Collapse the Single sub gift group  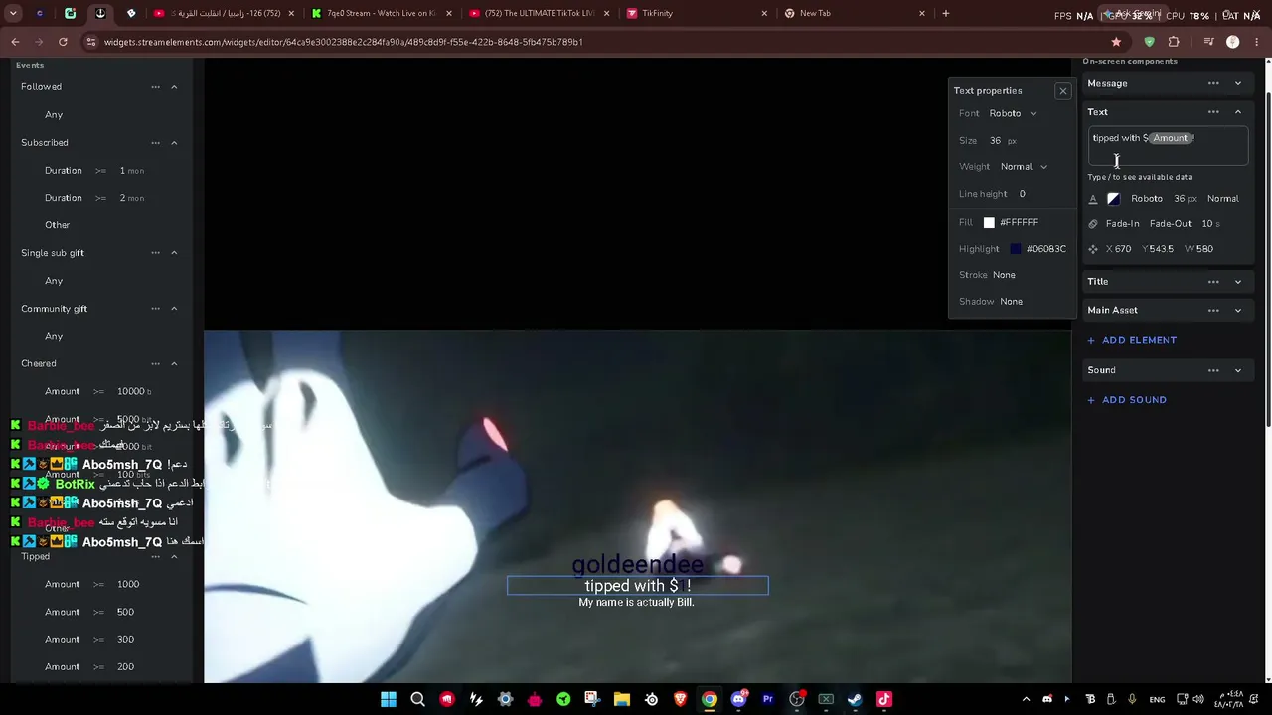pos(174,253)
